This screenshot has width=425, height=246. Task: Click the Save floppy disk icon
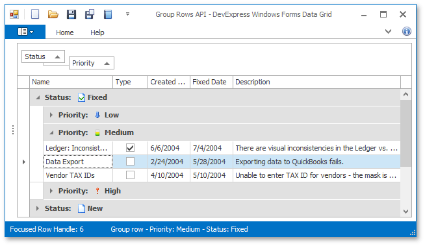pyautogui.click(x=71, y=14)
